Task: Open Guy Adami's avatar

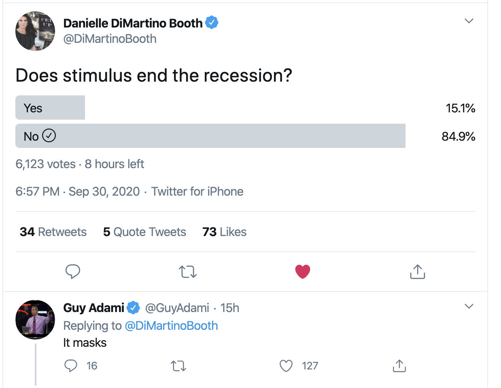Action: point(35,319)
